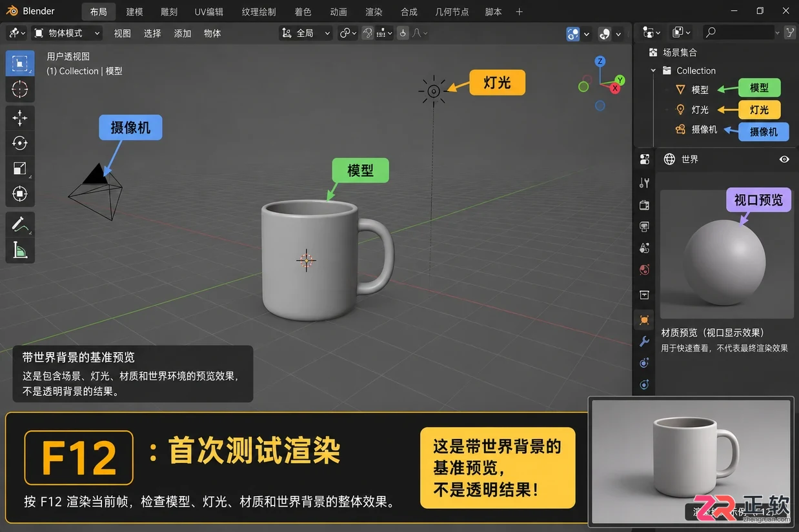The height and width of the screenshot is (532, 799).
Task: Select 模型 in the outliner
Action: (700, 90)
